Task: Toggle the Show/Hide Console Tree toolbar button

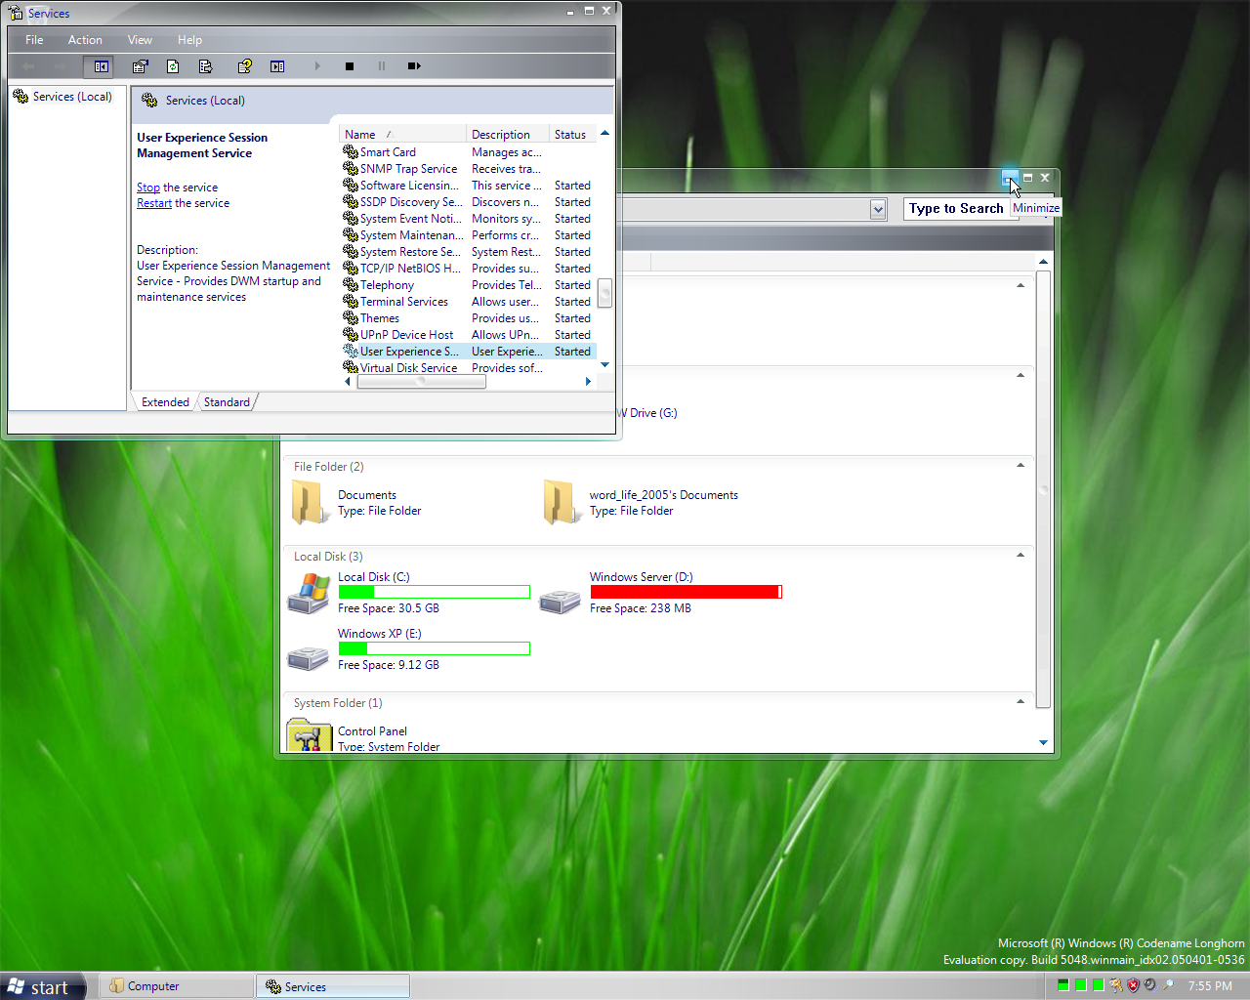Action: point(101,66)
